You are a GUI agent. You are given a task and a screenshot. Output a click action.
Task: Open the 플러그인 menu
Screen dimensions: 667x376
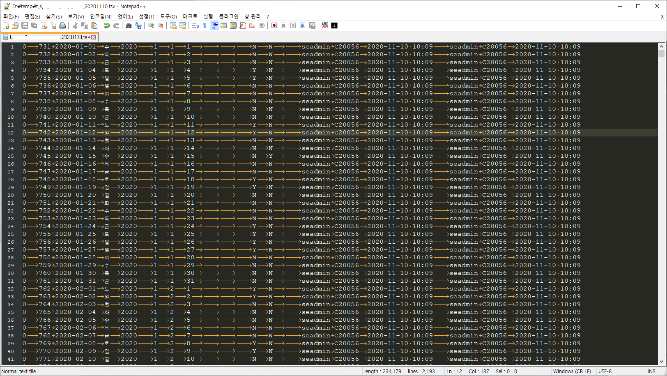coord(229,16)
